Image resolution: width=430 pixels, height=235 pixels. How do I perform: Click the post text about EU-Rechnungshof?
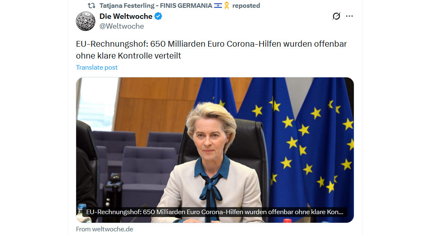[211, 50]
